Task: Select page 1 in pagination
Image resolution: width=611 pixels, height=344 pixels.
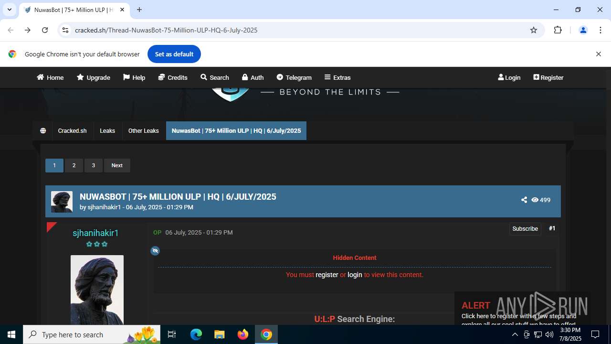Action: 54,165
